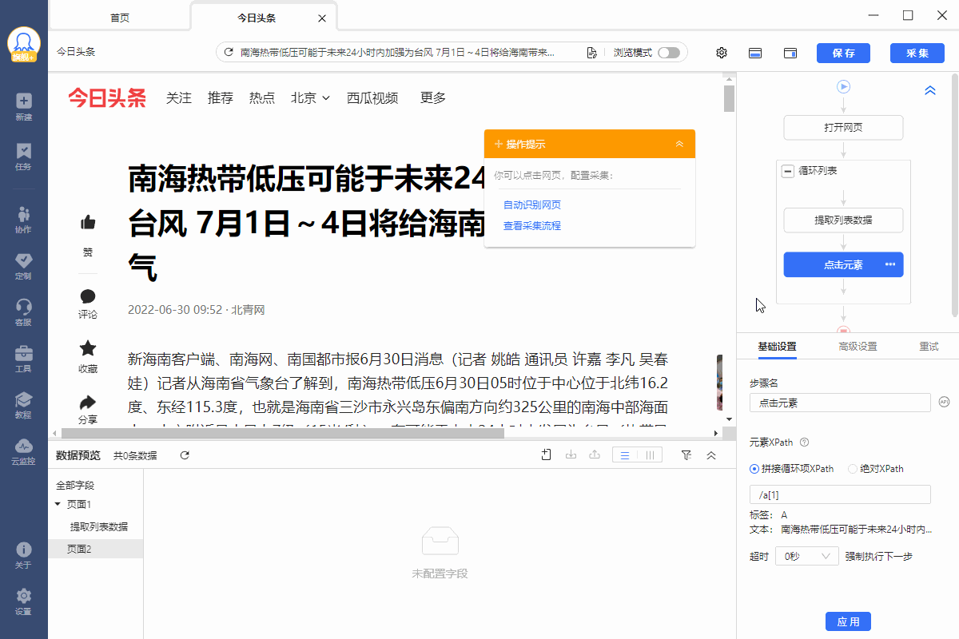Collapse the workflow panel with double chevron
This screenshot has height=639, width=959.
pos(930,91)
